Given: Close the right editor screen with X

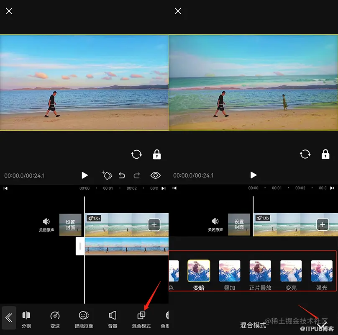Looking at the screenshot, I should pos(178,11).
